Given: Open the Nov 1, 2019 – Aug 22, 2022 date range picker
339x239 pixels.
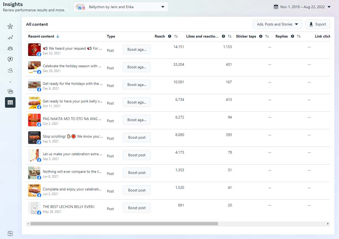Looking at the screenshot, I should click(x=302, y=7).
